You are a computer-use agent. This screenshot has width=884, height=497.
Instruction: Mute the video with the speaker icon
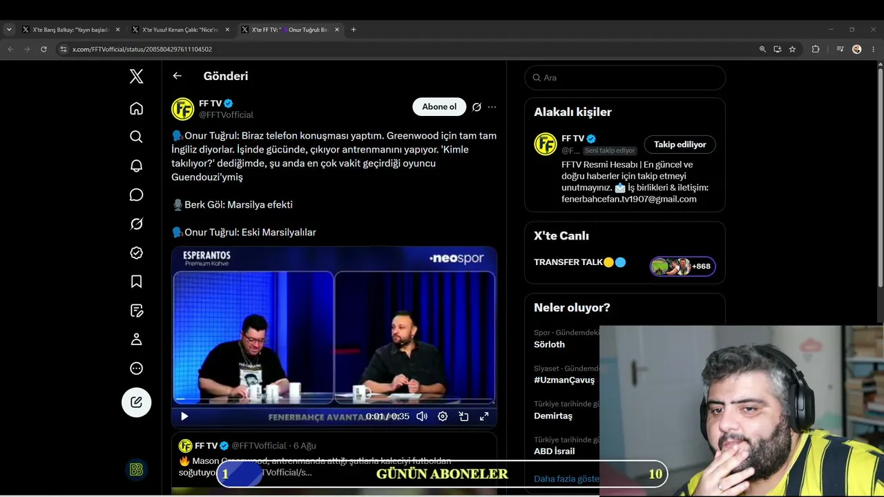click(x=422, y=416)
